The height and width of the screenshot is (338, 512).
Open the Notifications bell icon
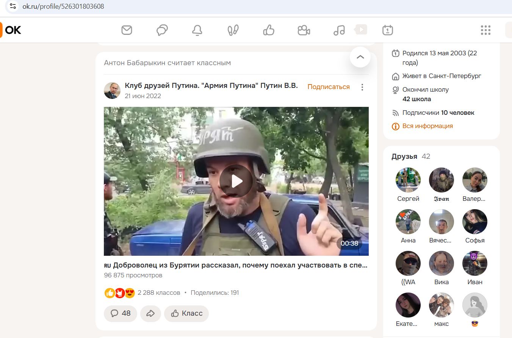197,30
